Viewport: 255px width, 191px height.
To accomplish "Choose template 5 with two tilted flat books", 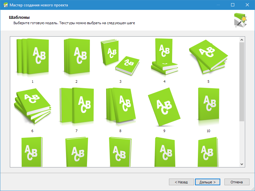I will pyautogui.click(x=208, y=57).
